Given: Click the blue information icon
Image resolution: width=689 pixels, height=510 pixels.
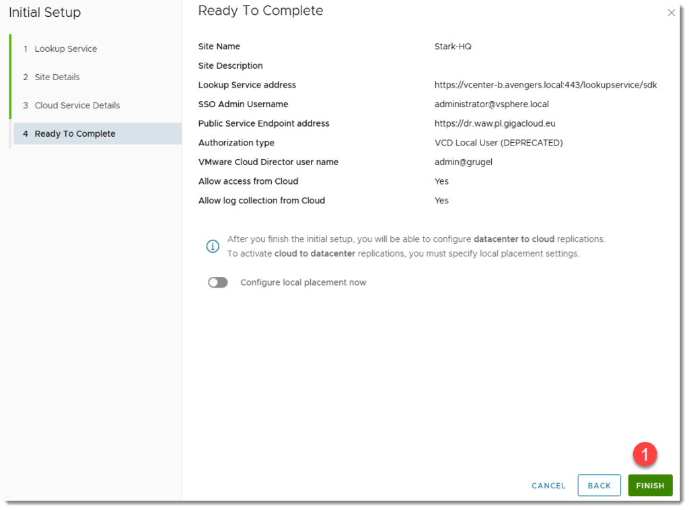Looking at the screenshot, I should click(x=213, y=247).
